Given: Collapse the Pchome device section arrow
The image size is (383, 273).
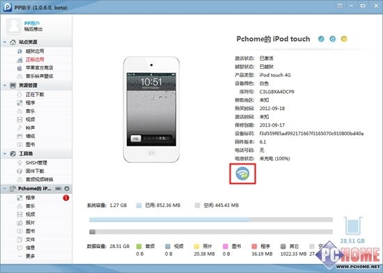Looking at the screenshot, I should [x=5, y=189].
